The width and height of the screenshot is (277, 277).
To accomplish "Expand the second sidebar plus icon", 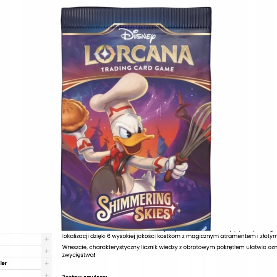I will point(47,251).
